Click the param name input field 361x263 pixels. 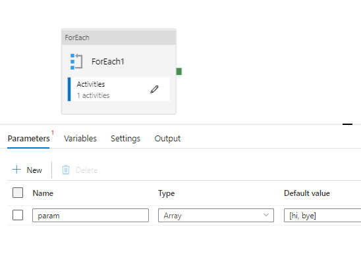point(90,216)
